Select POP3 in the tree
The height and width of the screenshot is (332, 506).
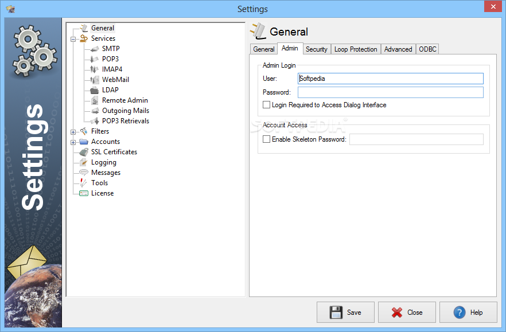coord(110,59)
